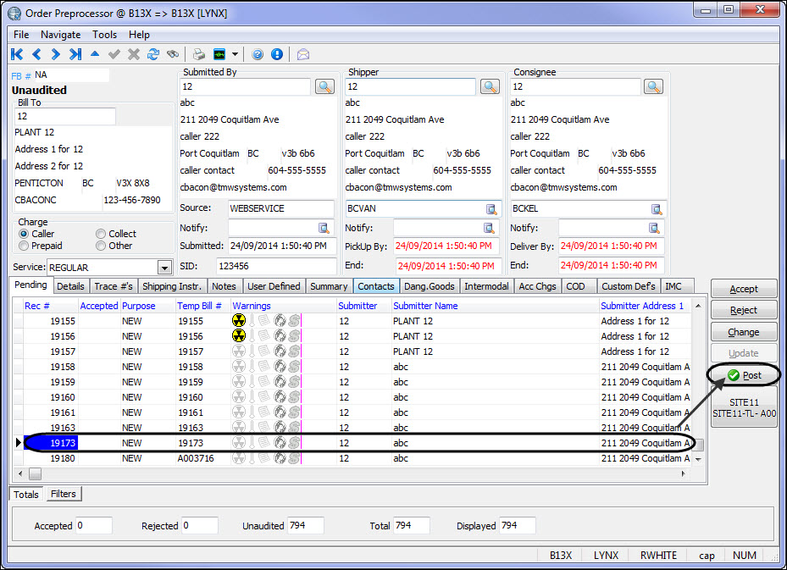Go to the first record using toolbar

17,54
